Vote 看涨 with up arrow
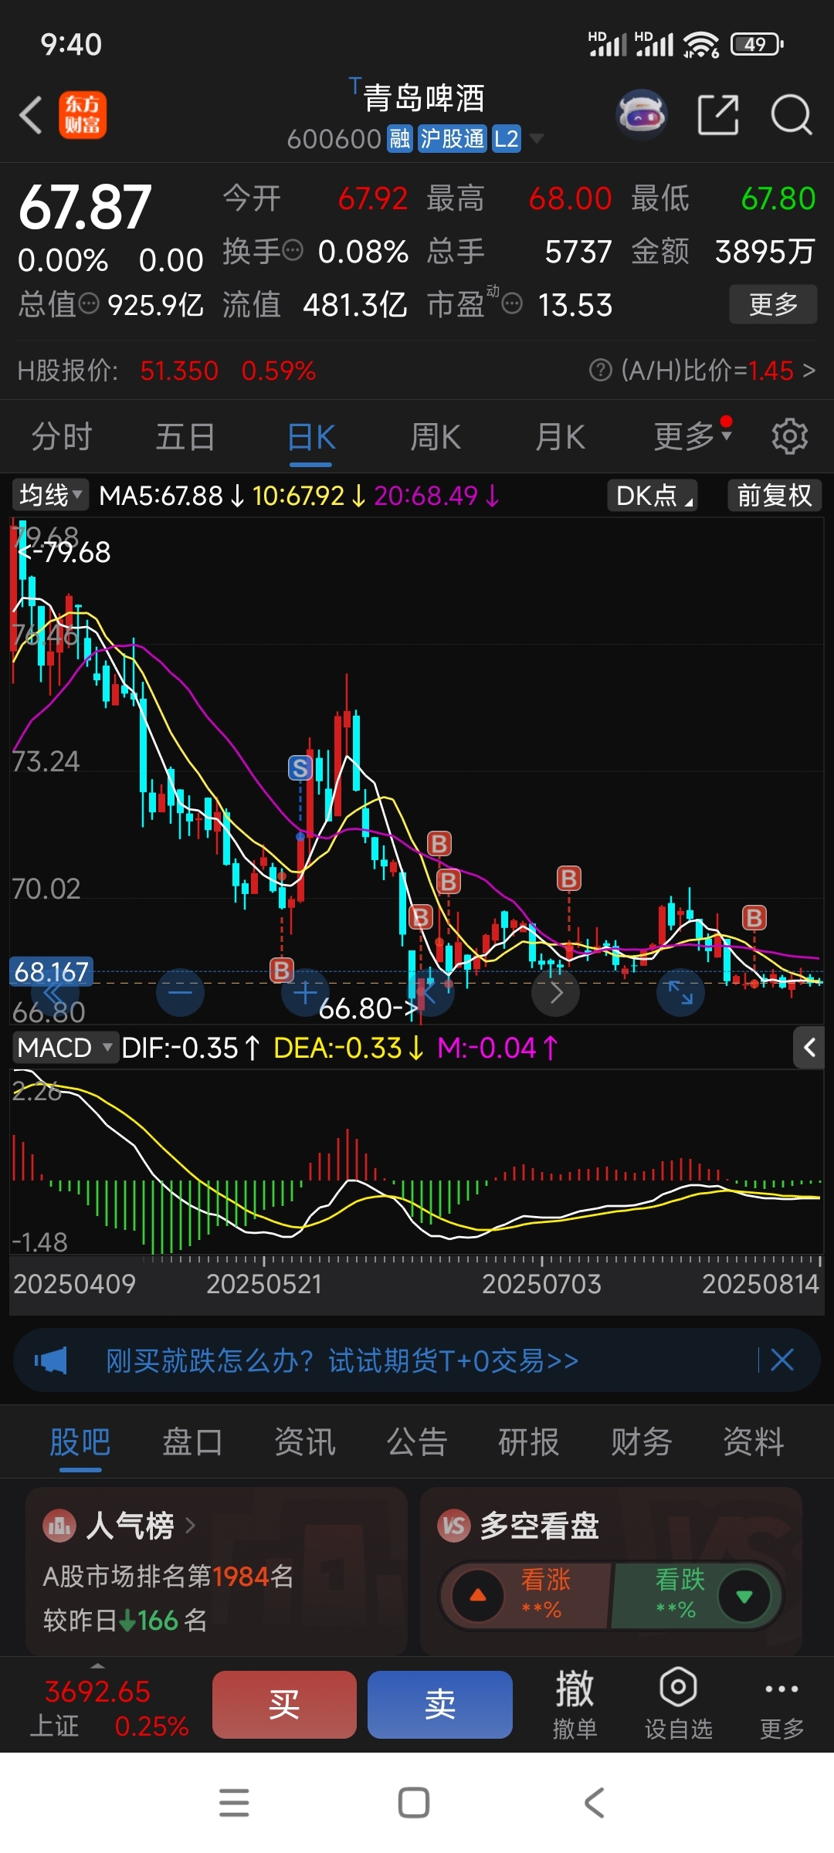834x1853 pixels. [x=478, y=1596]
